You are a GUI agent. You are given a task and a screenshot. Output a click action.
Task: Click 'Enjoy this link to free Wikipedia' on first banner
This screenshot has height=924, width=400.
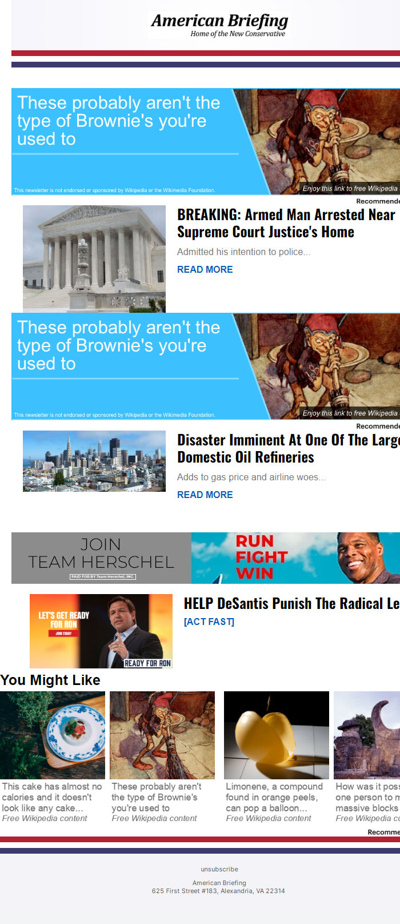click(x=350, y=189)
